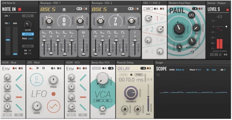232x120 pixels.
Task: Click the LFO one-shot play icon
Action: tap(38, 68)
